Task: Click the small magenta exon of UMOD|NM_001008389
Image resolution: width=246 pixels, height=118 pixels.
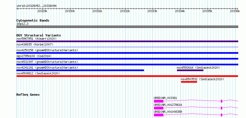Action: click(221, 115)
